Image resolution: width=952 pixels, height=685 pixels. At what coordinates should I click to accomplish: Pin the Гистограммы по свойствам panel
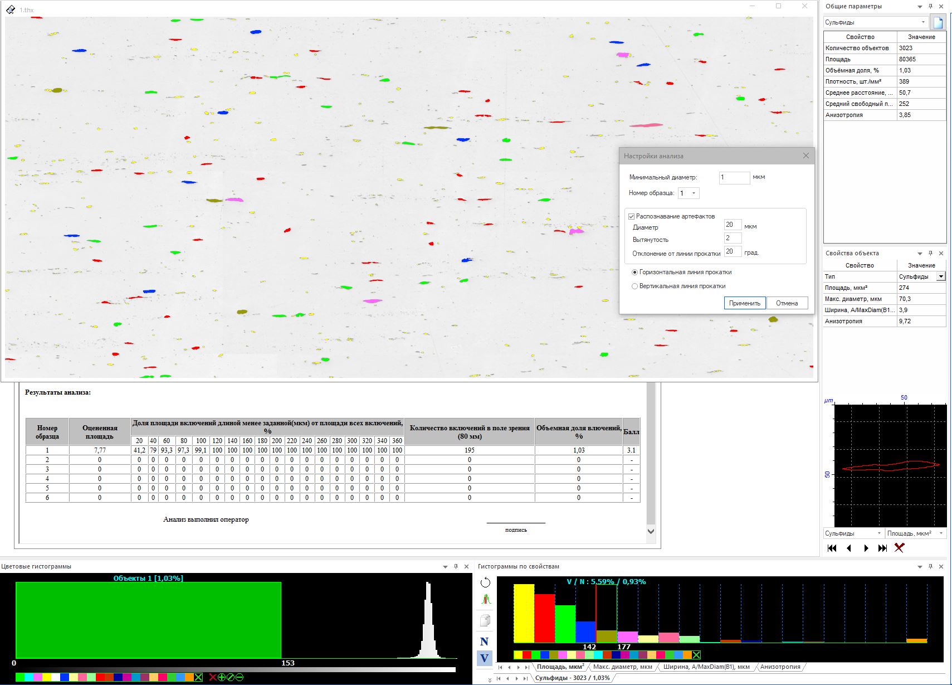930,566
